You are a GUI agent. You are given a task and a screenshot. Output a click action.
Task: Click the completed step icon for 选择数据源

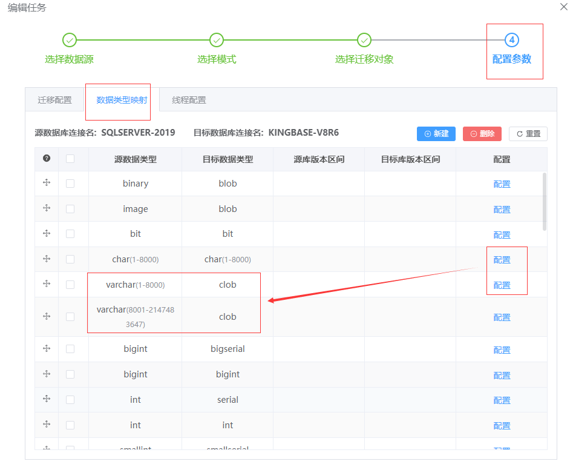[70, 40]
